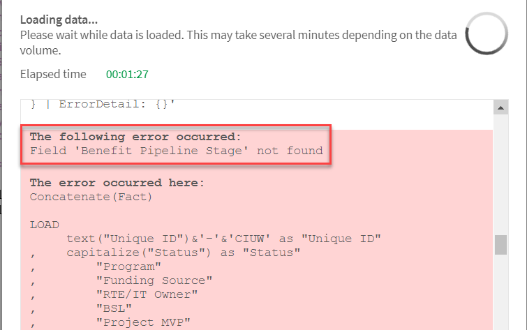The image size is (527, 330).
Task: Click the log scrollbar thumb
Action: pos(500,246)
